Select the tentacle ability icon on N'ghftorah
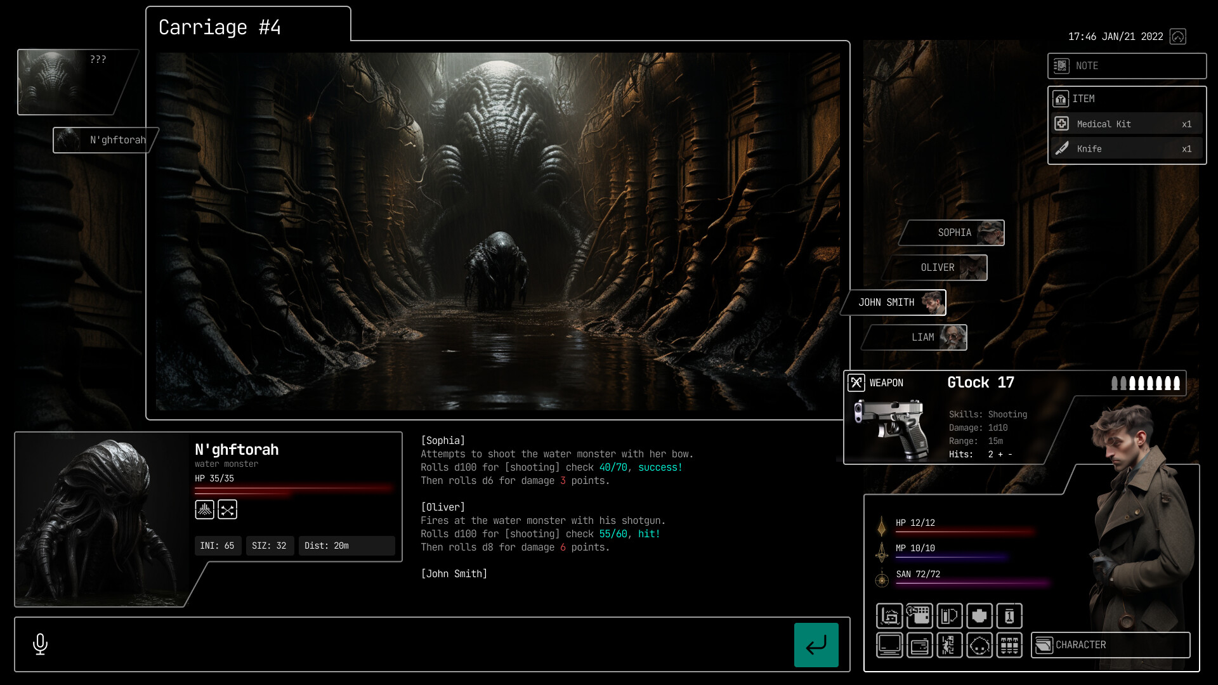This screenshot has width=1218, height=685. coord(204,509)
